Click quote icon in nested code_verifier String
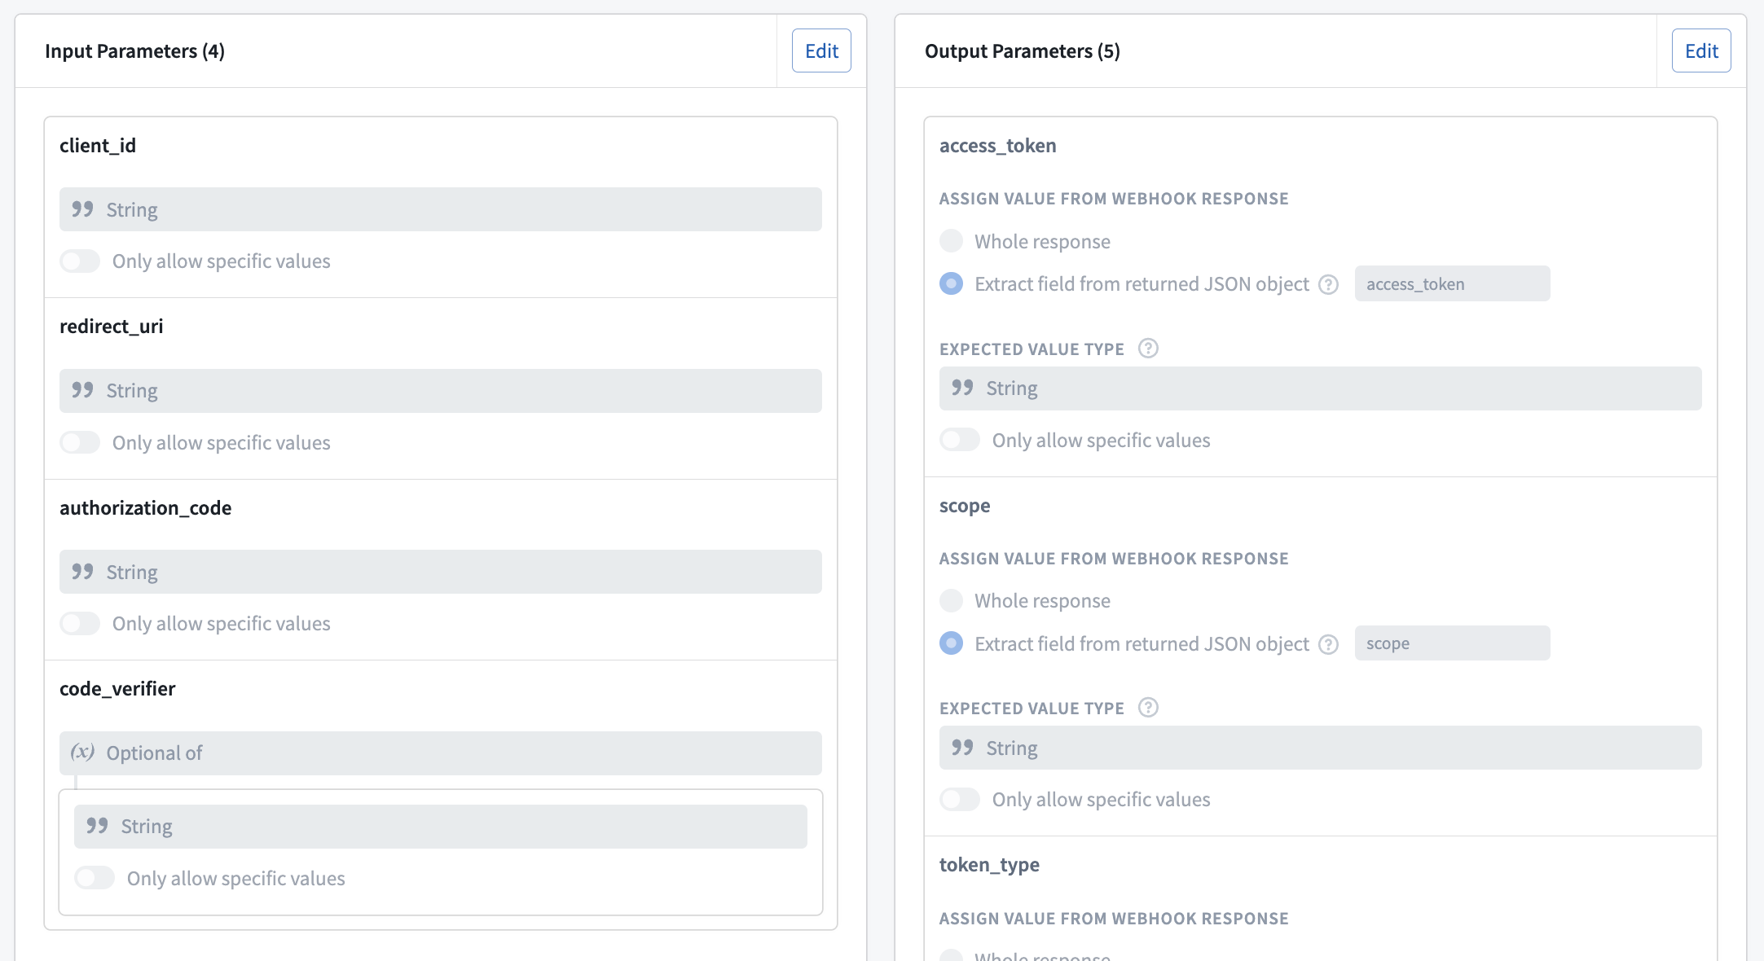Screen dimensions: 1764x961 click(x=97, y=826)
